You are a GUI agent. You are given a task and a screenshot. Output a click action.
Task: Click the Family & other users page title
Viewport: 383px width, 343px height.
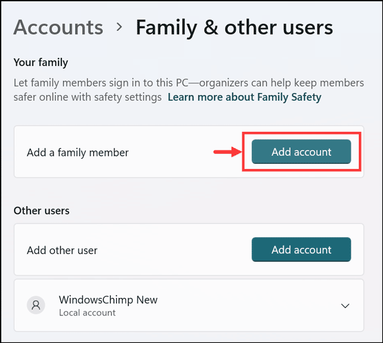click(234, 27)
